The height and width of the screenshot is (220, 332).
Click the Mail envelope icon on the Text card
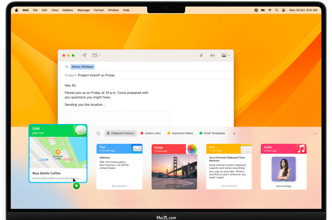137,149
